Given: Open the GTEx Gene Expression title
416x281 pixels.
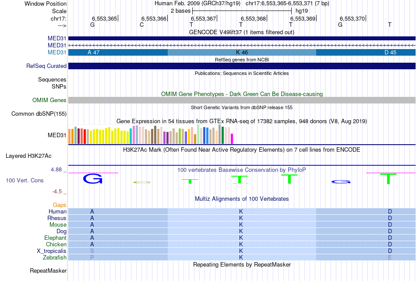Looking at the screenshot, I should point(241,121).
